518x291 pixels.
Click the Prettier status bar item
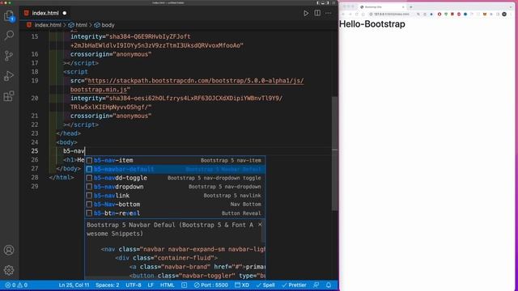click(294, 285)
